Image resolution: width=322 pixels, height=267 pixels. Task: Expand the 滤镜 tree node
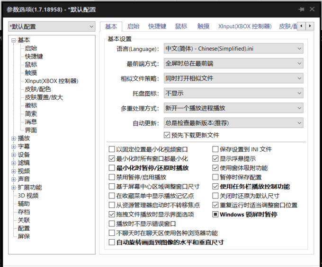14,163
